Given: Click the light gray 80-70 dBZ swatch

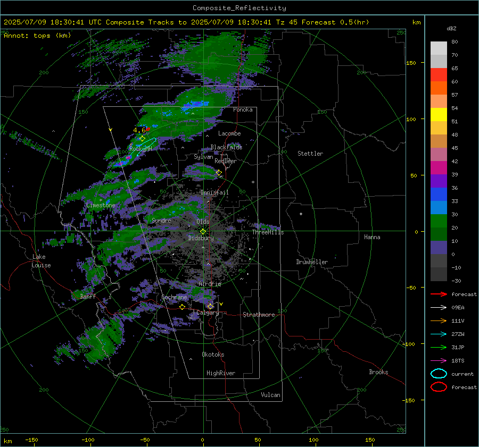Looking at the screenshot, I should click(x=439, y=48).
